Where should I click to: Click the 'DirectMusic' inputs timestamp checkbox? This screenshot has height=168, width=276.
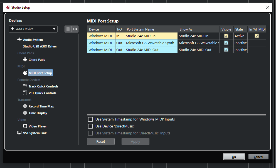pos(90,133)
